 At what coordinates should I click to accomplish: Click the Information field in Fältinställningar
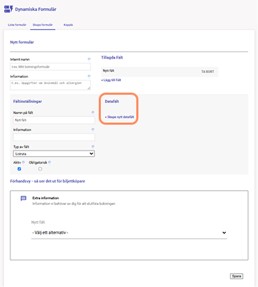(54, 137)
